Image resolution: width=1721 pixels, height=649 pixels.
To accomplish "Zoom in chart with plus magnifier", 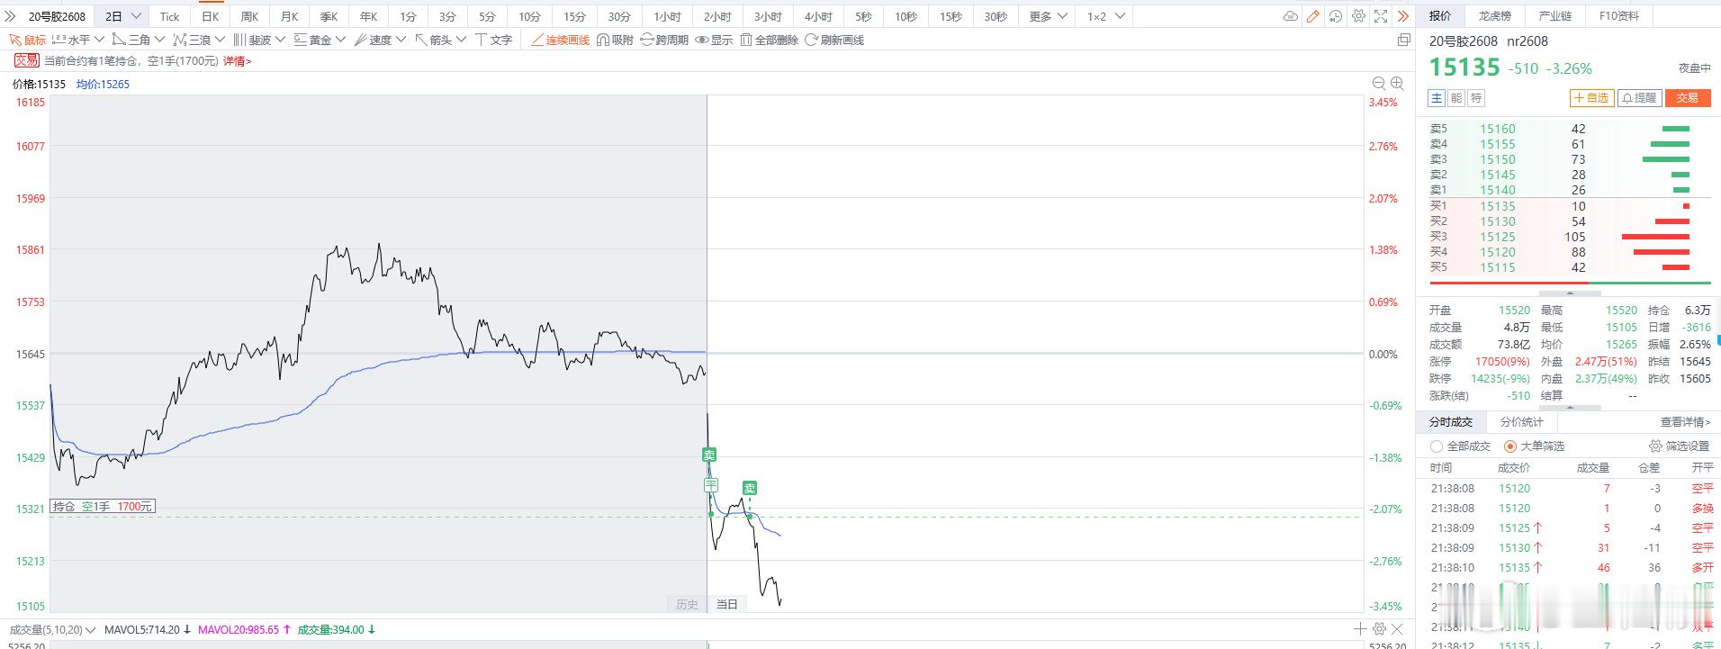I will [1397, 83].
